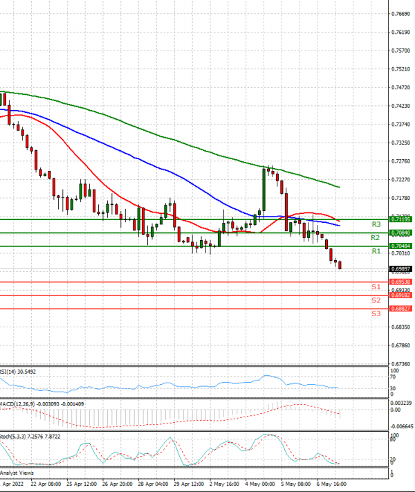Click the R3 resistance label
The height and width of the screenshot is (492, 415).
click(x=376, y=224)
